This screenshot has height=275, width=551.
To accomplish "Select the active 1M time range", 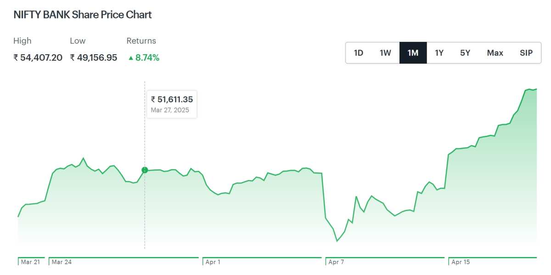I will click(413, 53).
